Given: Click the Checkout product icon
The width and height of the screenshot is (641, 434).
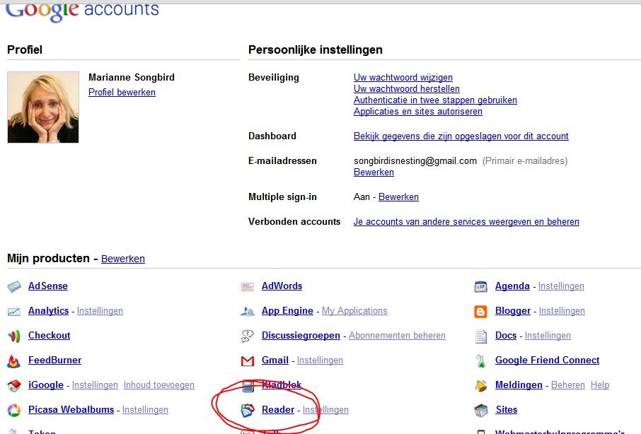Looking at the screenshot, I should pyautogui.click(x=14, y=336).
